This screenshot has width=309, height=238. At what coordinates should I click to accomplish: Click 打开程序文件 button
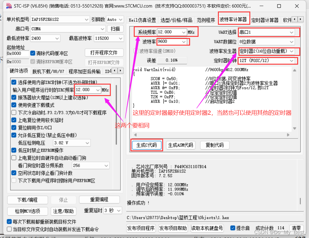point(104,53)
